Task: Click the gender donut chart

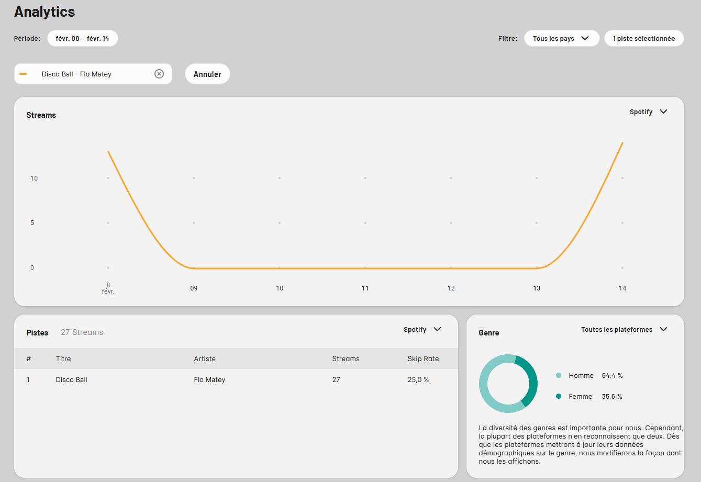Action: click(x=508, y=384)
